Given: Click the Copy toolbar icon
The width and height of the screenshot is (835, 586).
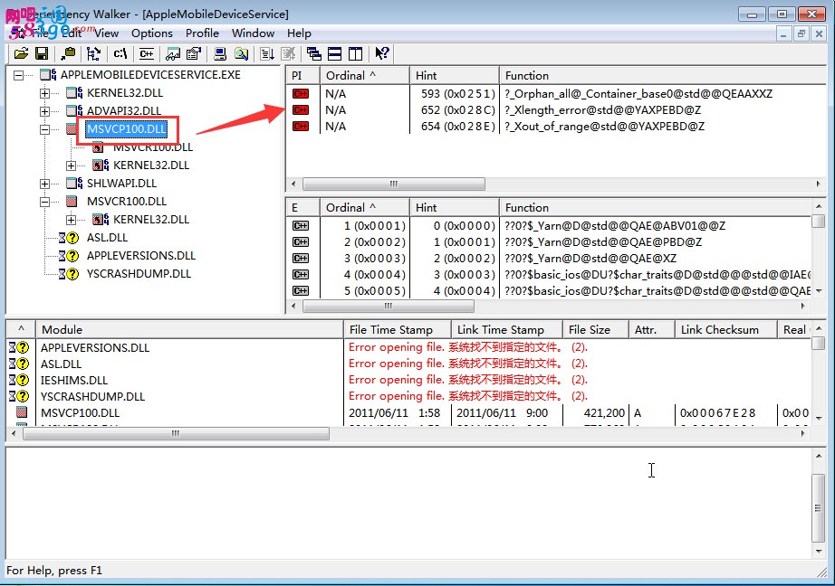Looking at the screenshot, I should coord(68,53).
